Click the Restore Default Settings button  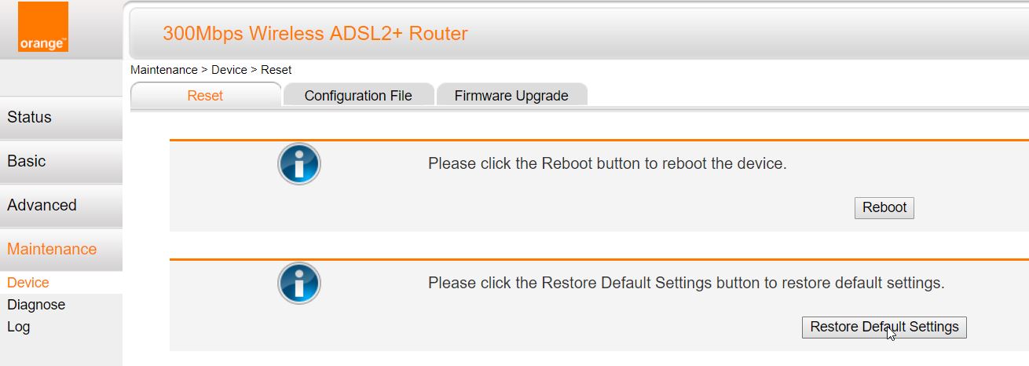(x=884, y=328)
